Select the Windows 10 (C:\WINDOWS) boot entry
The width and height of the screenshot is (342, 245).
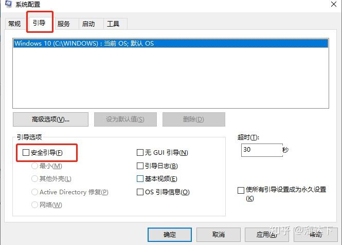tap(171, 43)
